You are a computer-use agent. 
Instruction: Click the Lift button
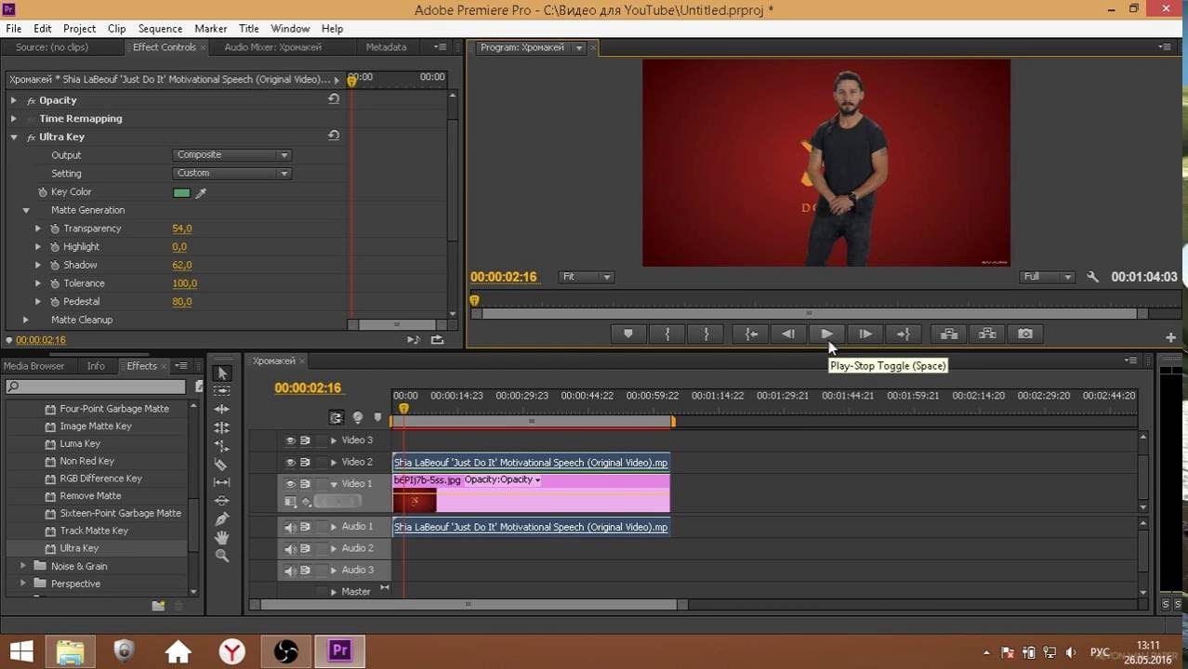pos(948,334)
